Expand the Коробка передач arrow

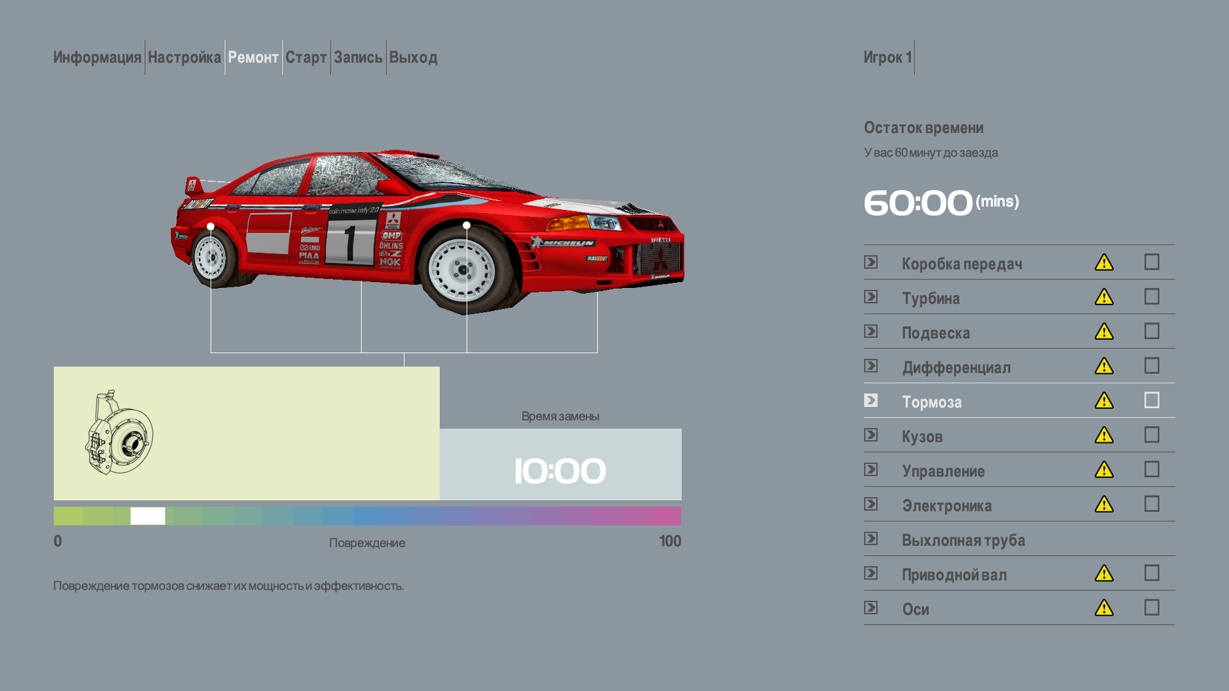click(x=871, y=262)
